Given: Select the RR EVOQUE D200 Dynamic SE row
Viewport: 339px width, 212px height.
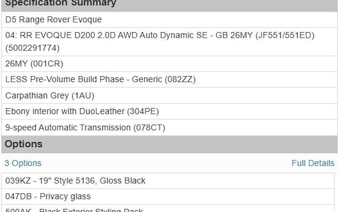Looking at the screenshot, I should click(160, 36).
